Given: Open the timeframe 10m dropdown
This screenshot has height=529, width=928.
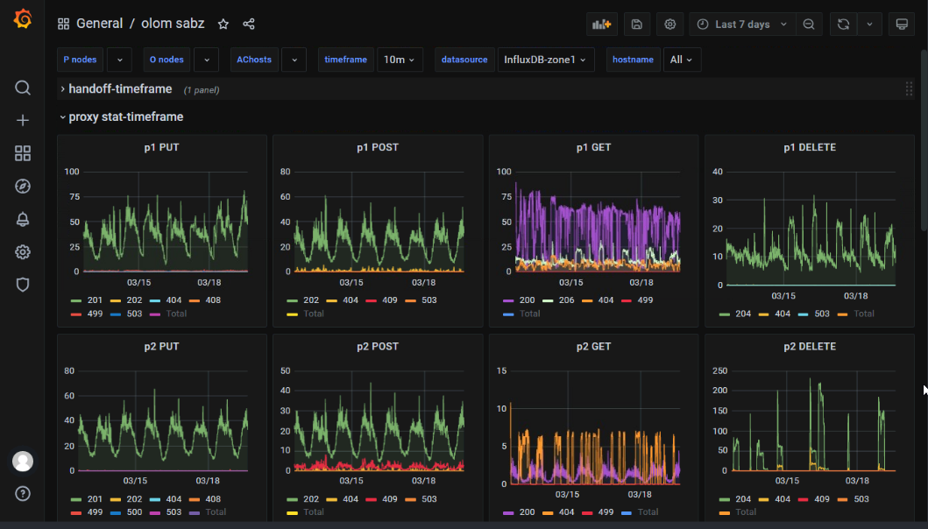Looking at the screenshot, I should pos(400,60).
